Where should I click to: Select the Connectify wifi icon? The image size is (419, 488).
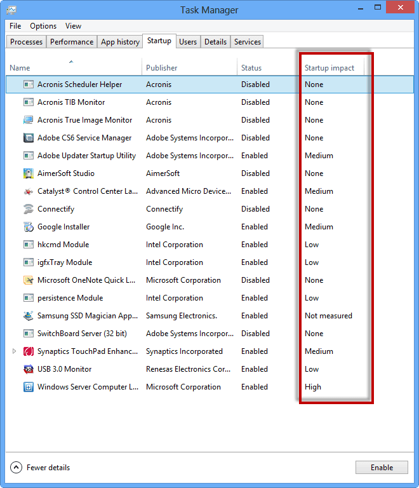point(29,209)
